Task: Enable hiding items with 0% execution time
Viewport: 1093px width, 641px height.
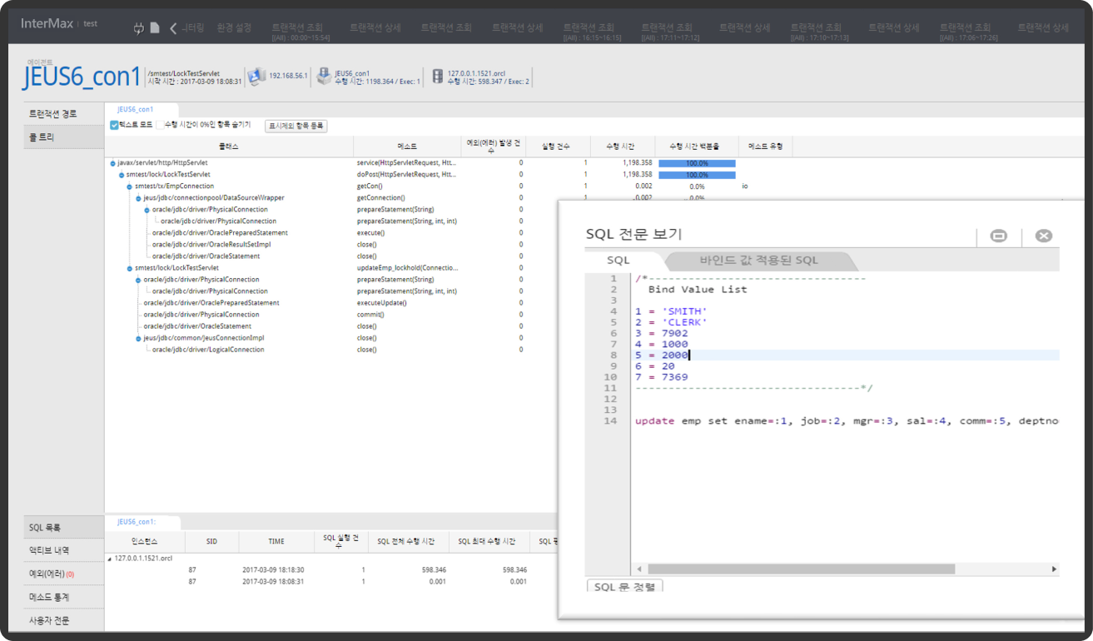Action: point(160,126)
